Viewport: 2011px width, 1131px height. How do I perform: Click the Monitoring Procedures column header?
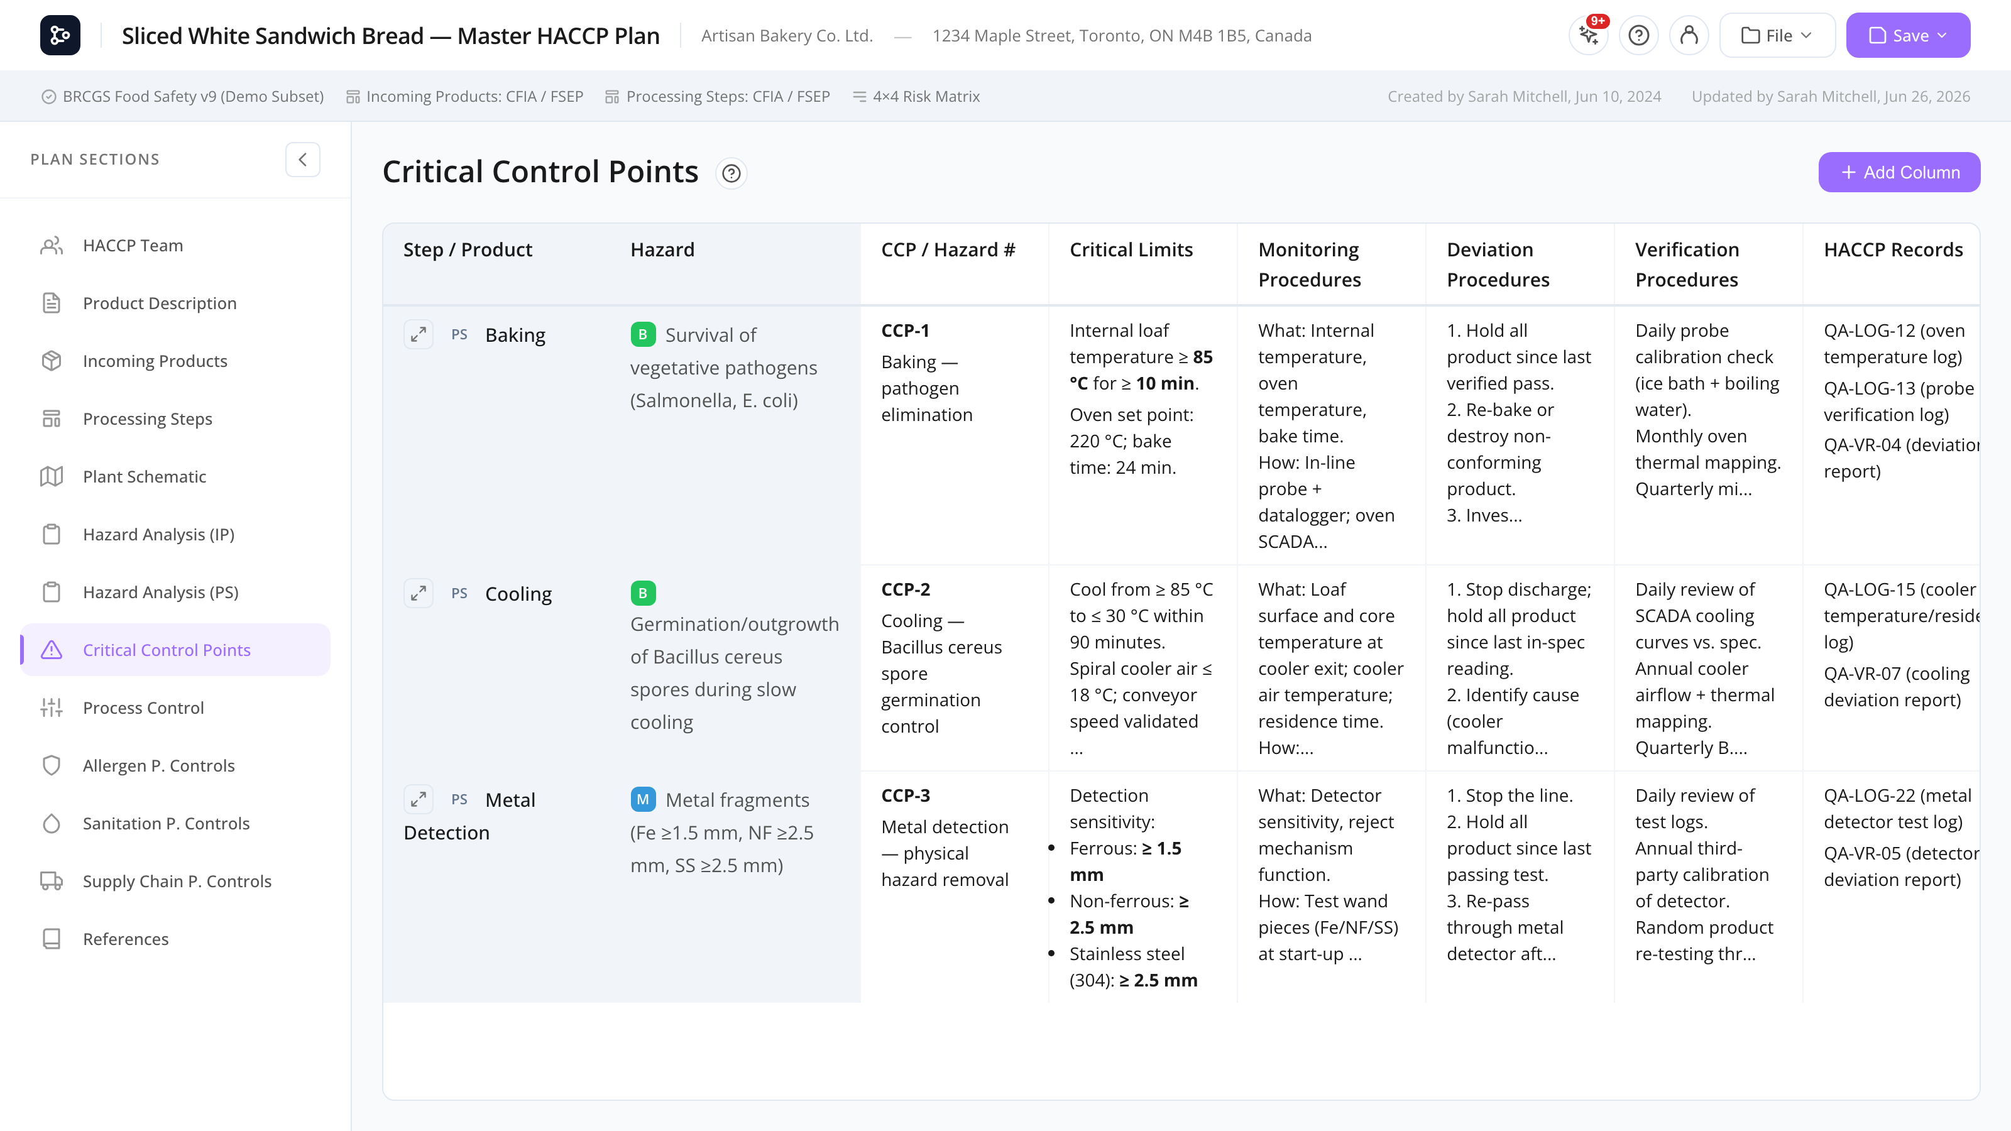point(1331,265)
